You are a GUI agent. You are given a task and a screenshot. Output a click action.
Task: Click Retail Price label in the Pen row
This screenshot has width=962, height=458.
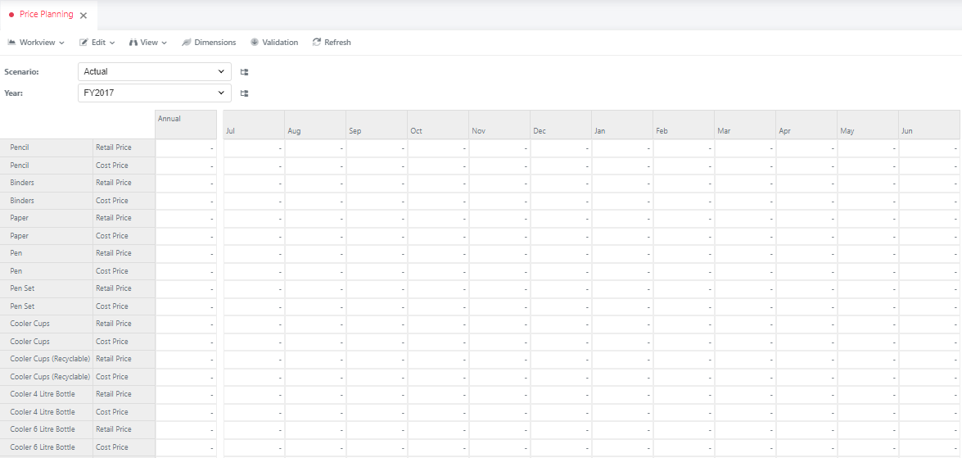point(124,253)
